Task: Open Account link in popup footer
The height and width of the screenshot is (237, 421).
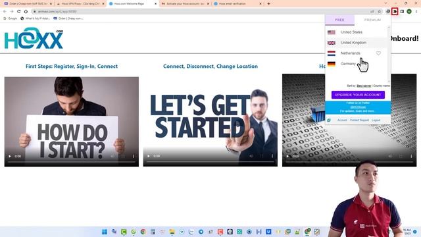Action: (342, 120)
